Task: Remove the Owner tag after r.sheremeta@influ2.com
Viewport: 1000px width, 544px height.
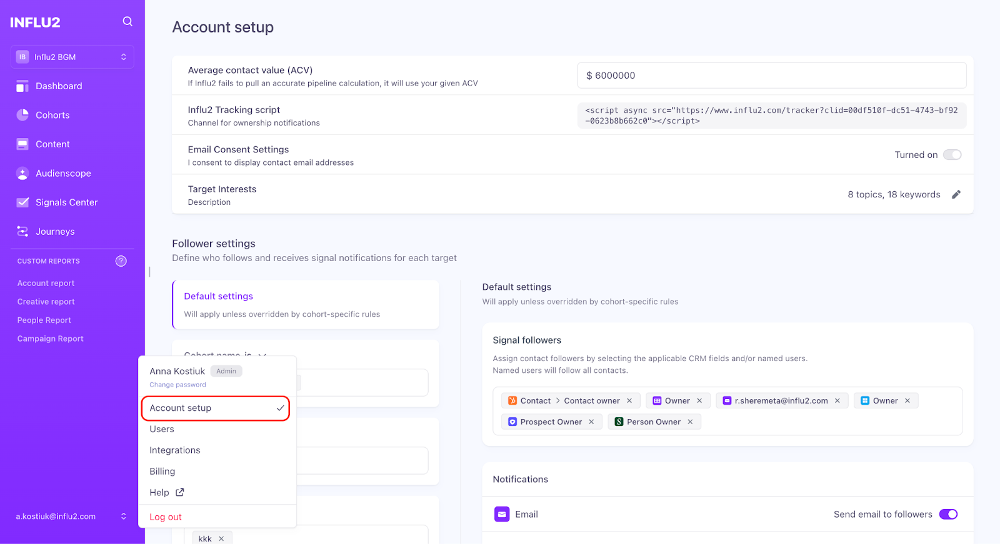Action: tap(907, 401)
